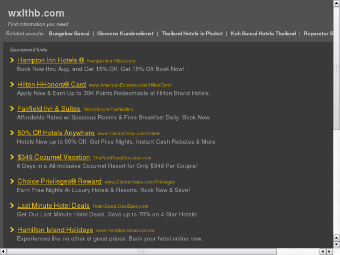Open the Choice Privileges Reward link
Viewport: 340px width, 255px height.
(x=59, y=182)
